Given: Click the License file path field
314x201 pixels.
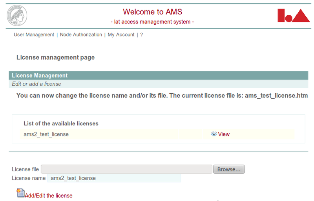Looking at the screenshot, I should 126,169.
